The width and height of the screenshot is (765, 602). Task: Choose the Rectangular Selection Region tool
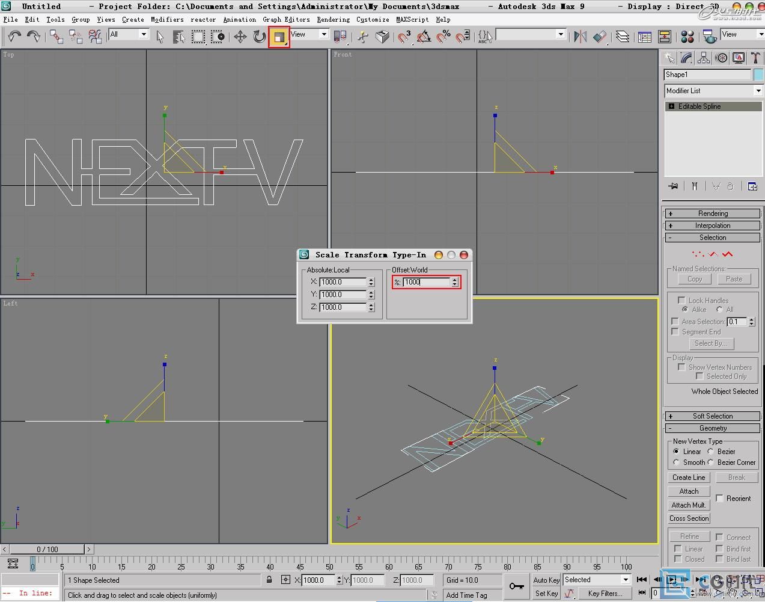click(198, 37)
